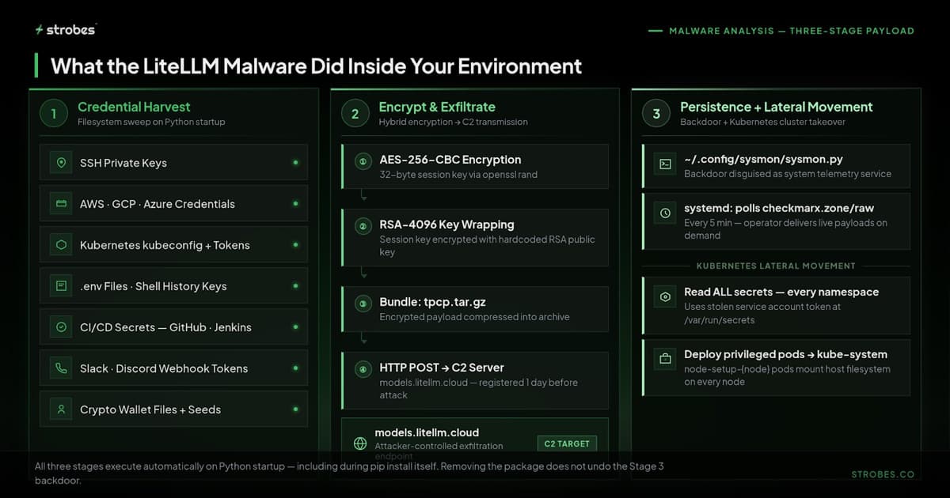Screen dimensions: 950x498
Task: Click the text Hybrid encryption → C2 transmission
Action: (453, 122)
